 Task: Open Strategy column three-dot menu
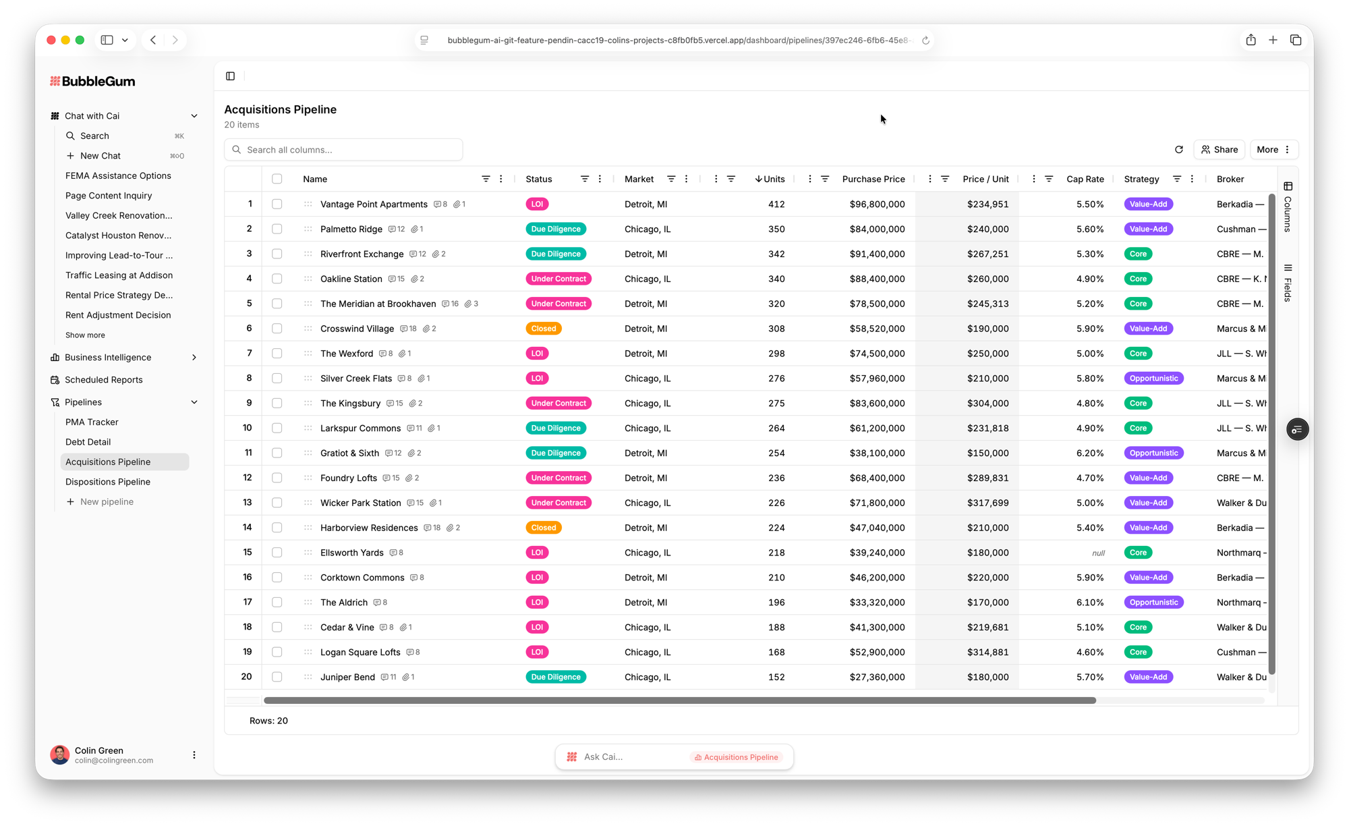[1193, 179]
